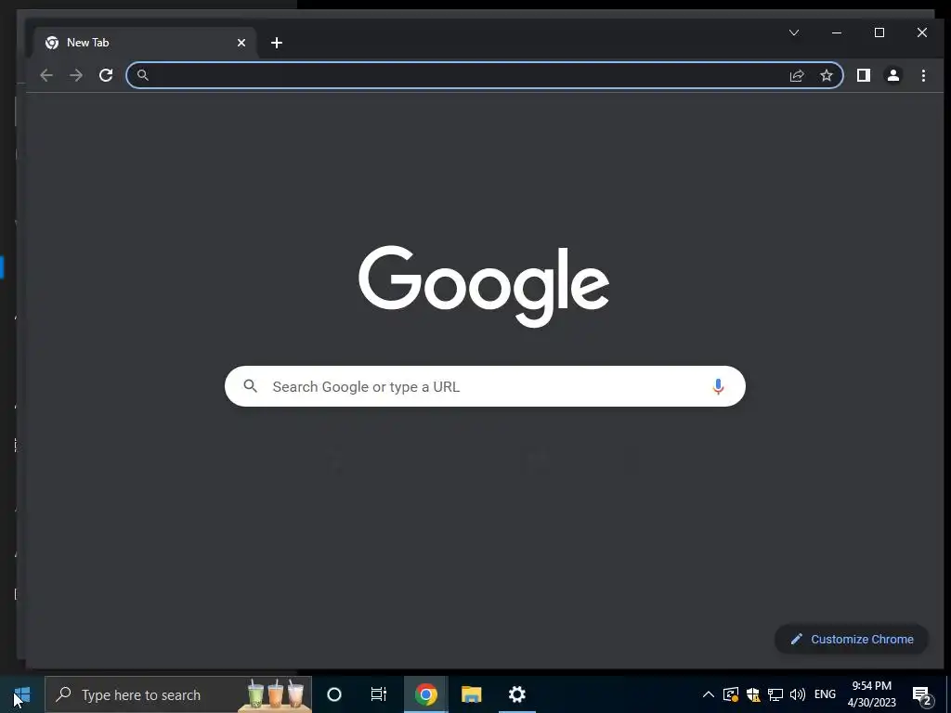The image size is (951, 713).
Task: Click the address bar search magnifier icon
Action: [x=142, y=75]
